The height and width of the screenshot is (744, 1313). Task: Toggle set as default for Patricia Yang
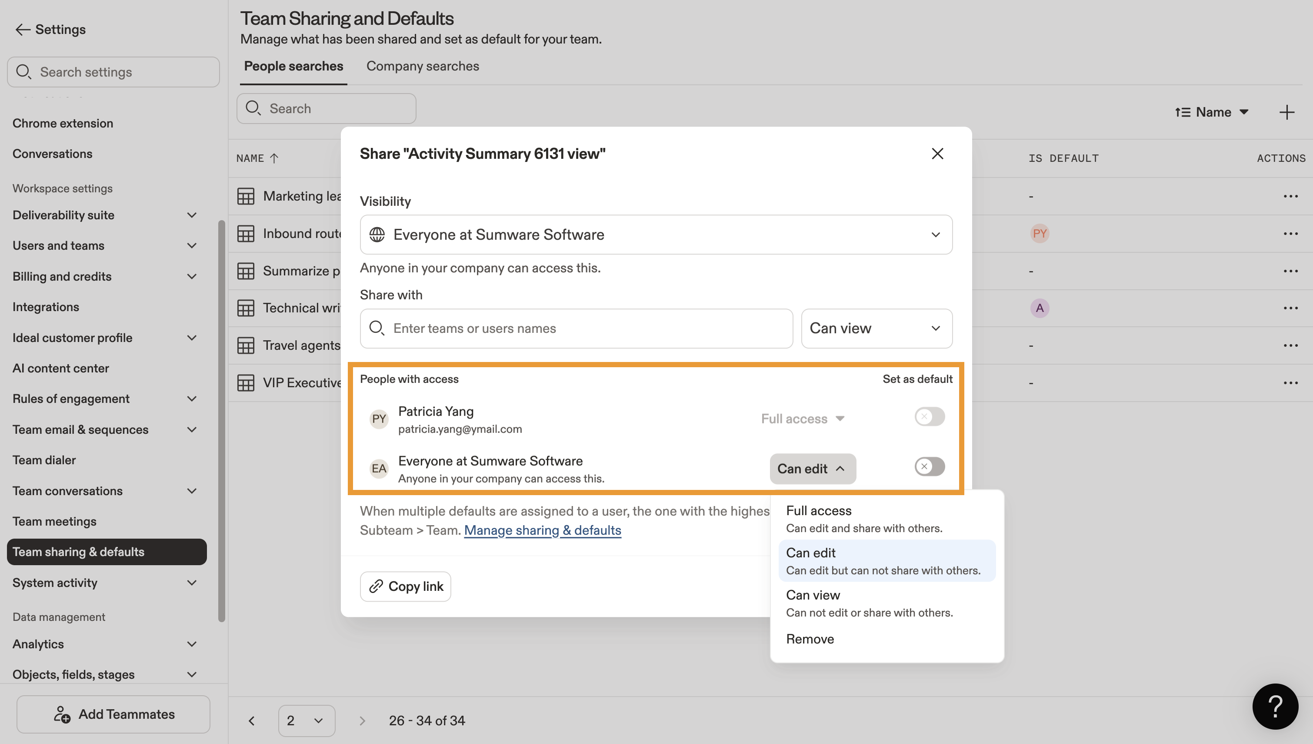(x=929, y=417)
